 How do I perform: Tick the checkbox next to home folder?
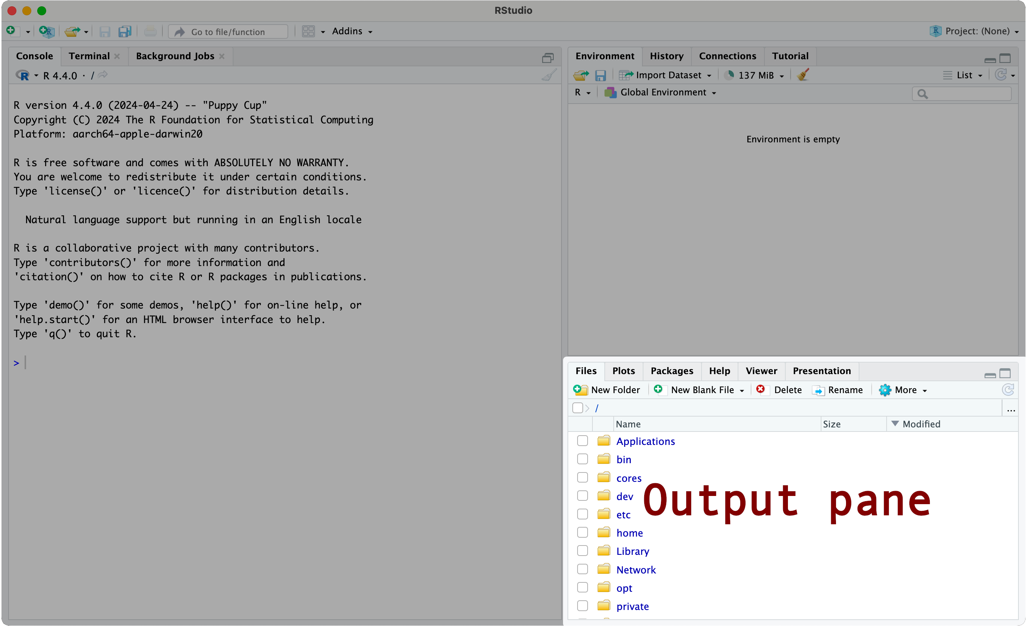point(582,532)
